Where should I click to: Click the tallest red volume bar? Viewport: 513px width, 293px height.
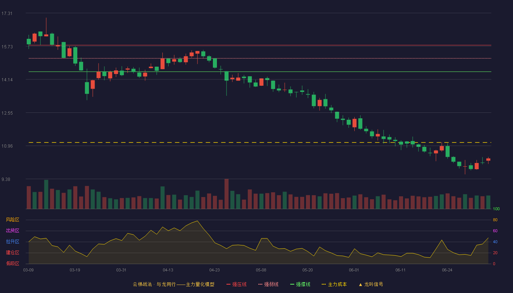(x=226, y=194)
